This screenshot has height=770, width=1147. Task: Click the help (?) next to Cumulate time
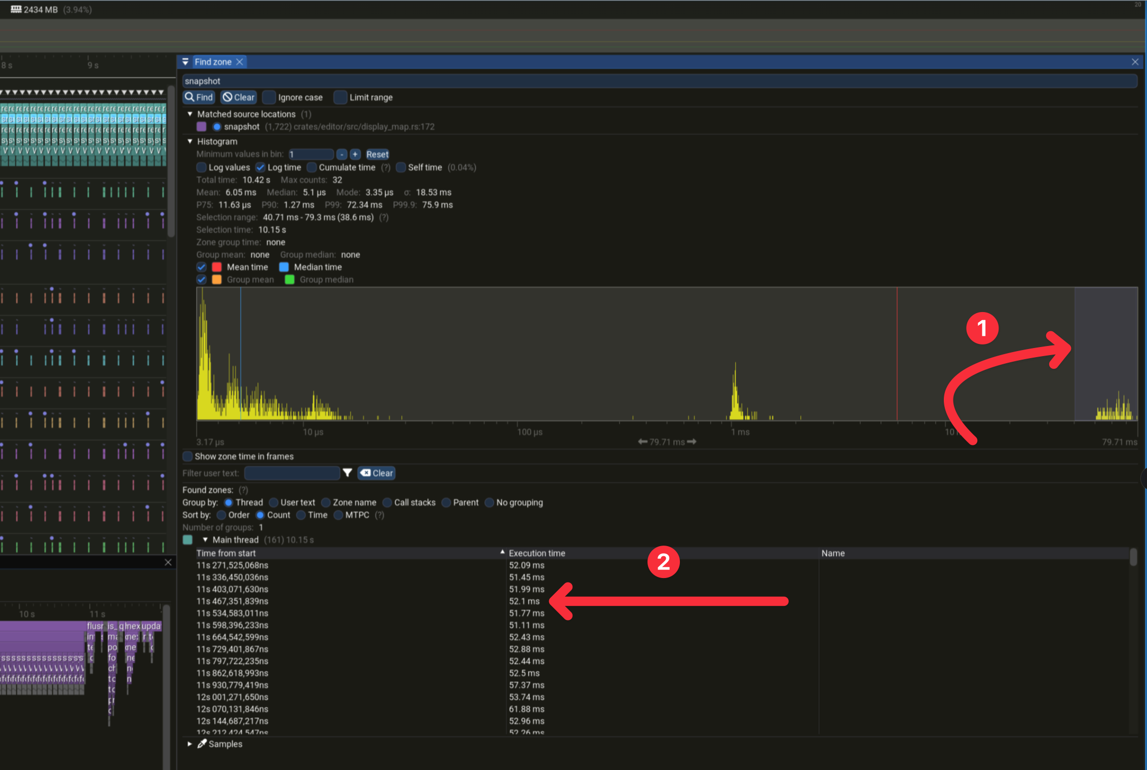point(386,167)
